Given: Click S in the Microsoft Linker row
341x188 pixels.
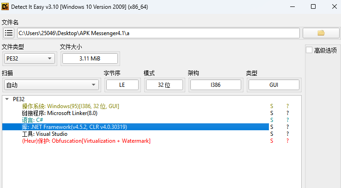Looking at the screenshot, I should [x=272, y=113].
